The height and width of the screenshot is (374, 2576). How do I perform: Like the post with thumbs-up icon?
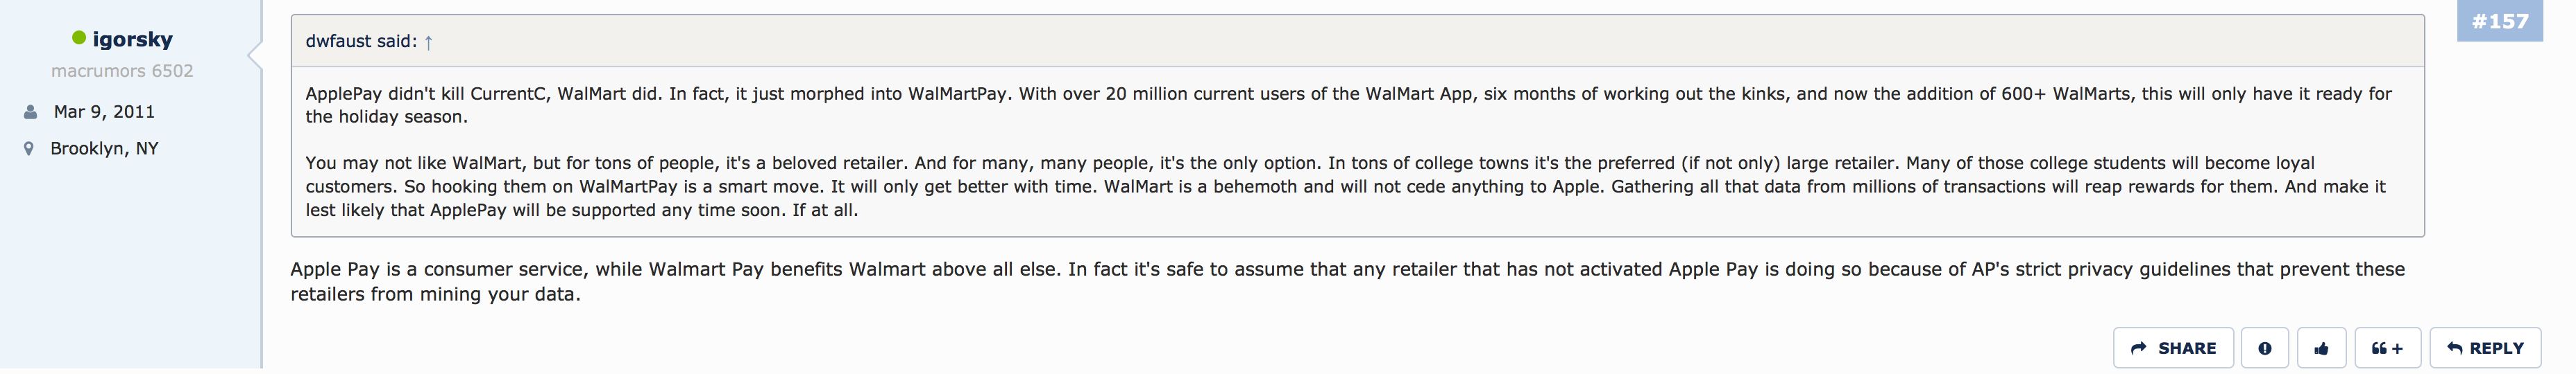(2321, 348)
